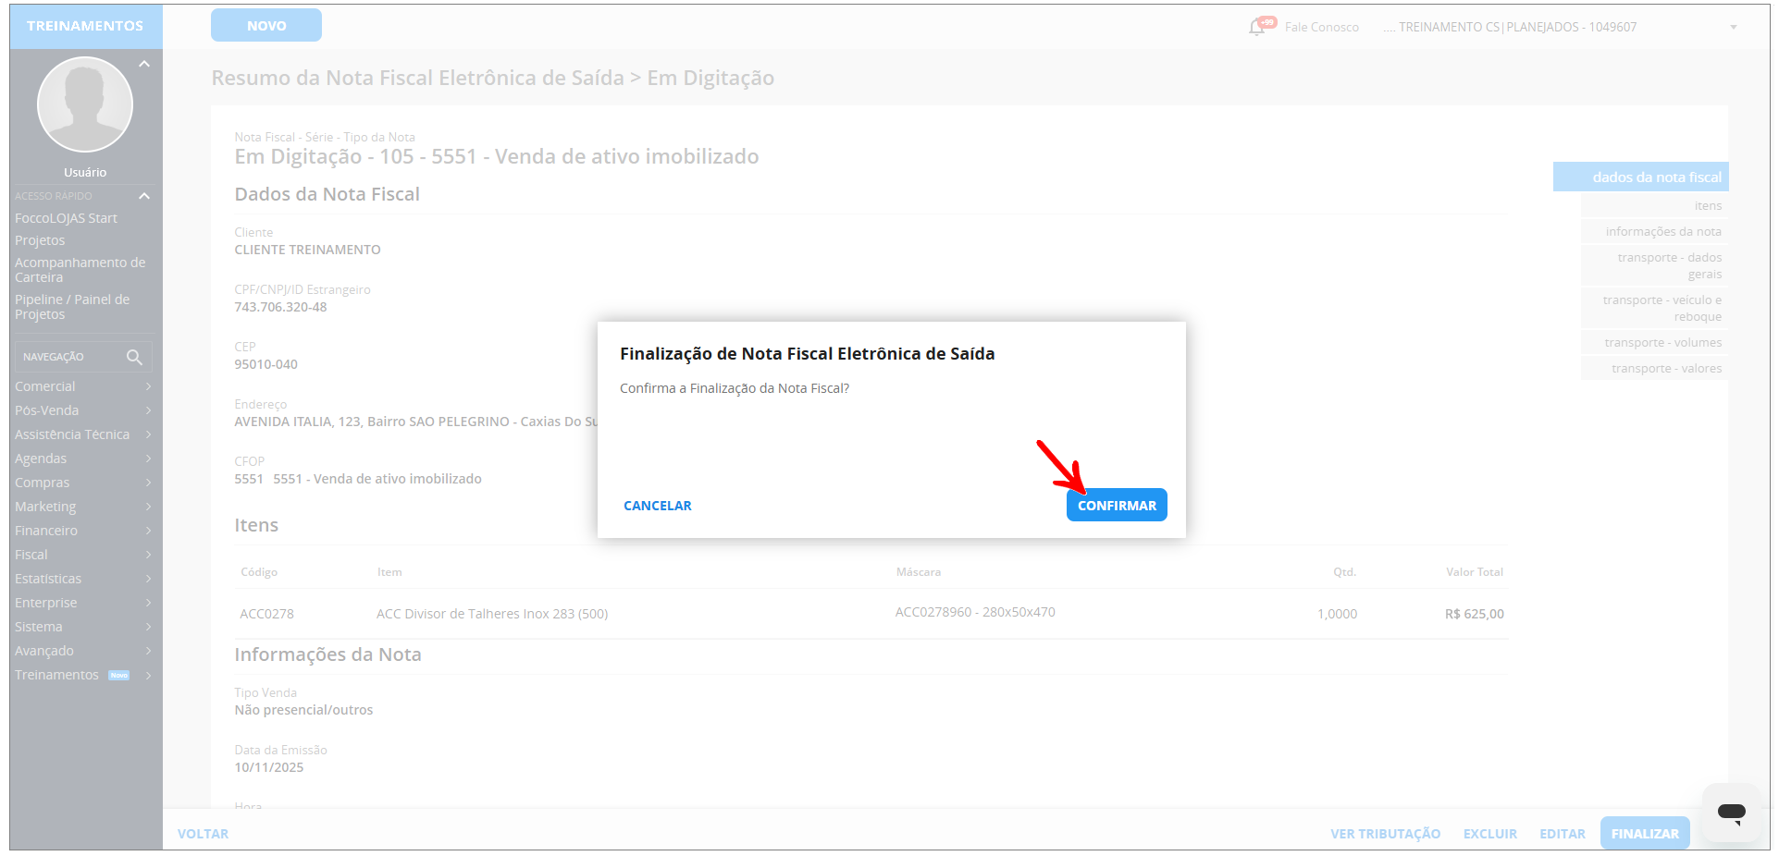Screen dimensions: 1779x856
Task: Click Confirmar in the finalization dialog
Action: (x=1117, y=506)
